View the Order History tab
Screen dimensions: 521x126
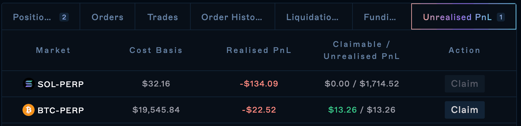232,17
